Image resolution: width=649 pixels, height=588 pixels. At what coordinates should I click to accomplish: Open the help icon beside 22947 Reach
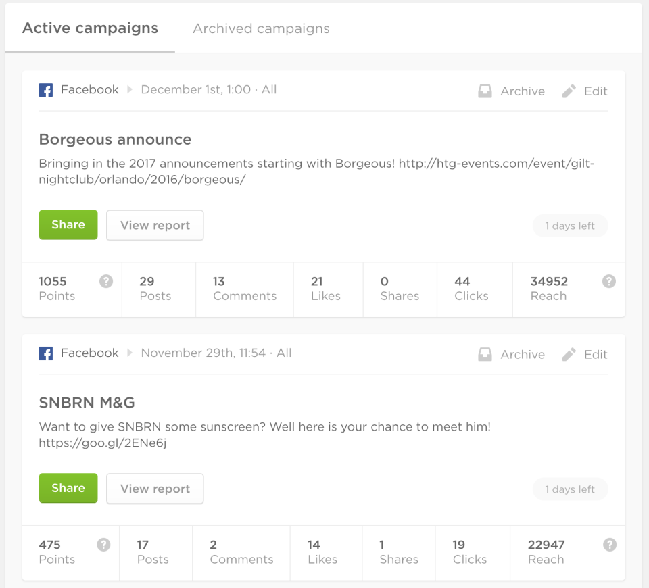click(x=610, y=545)
